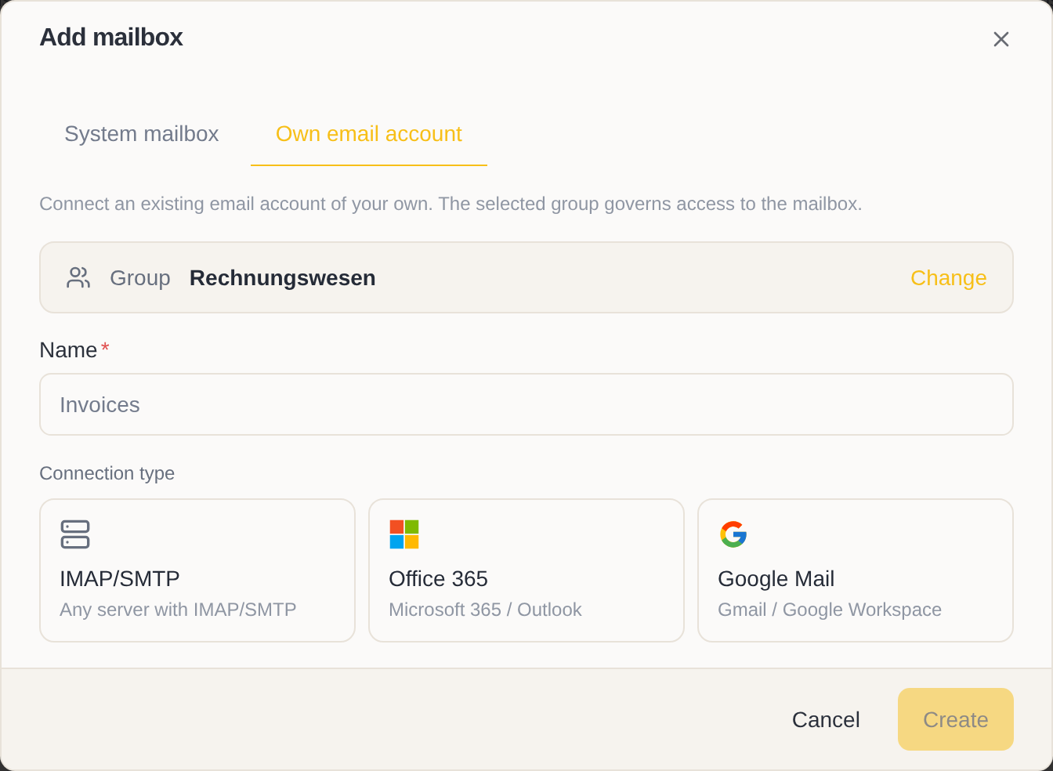Click the Create button

coord(956,719)
